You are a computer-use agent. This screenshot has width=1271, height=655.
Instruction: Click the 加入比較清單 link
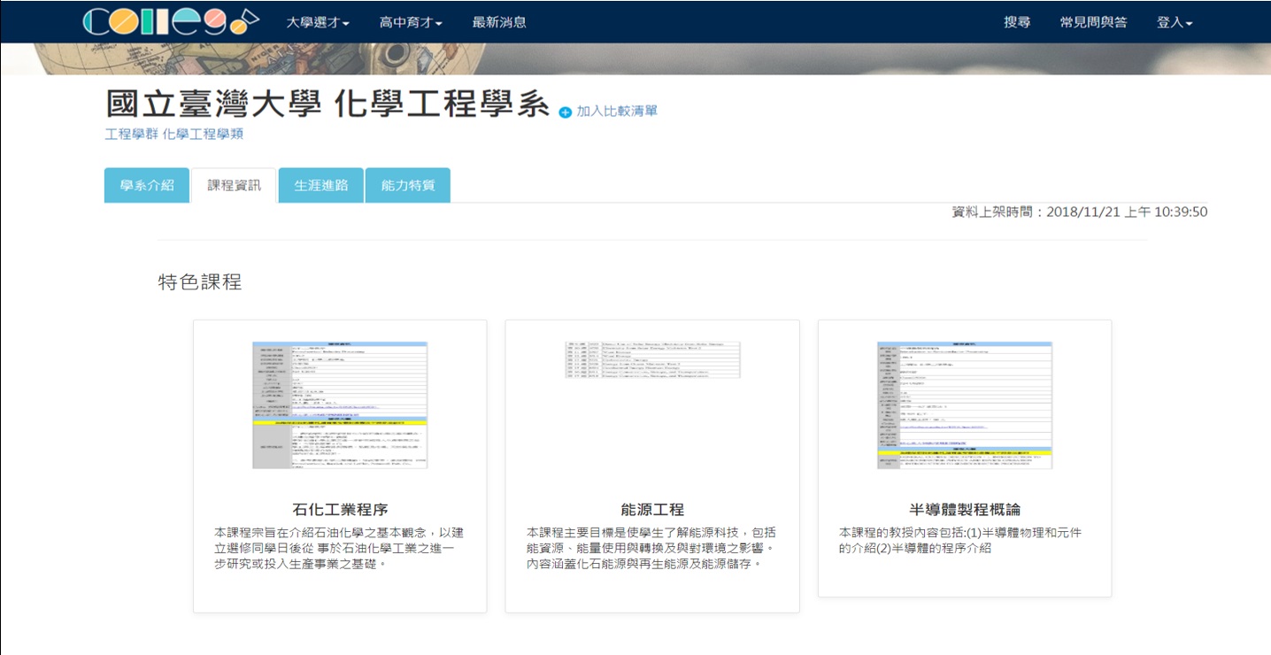[x=617, y=112]
